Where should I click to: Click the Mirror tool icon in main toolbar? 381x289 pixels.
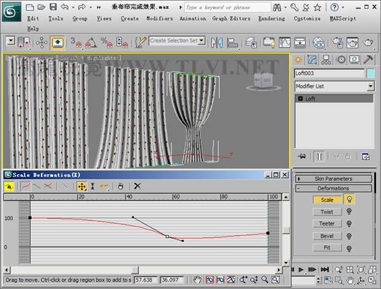(216, 43)
